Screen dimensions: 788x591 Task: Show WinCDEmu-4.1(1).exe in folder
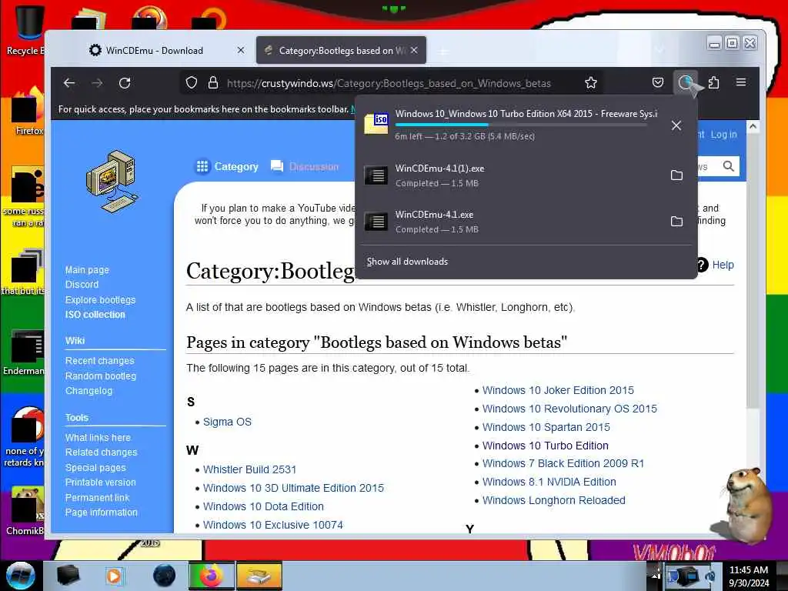[676, 175]
